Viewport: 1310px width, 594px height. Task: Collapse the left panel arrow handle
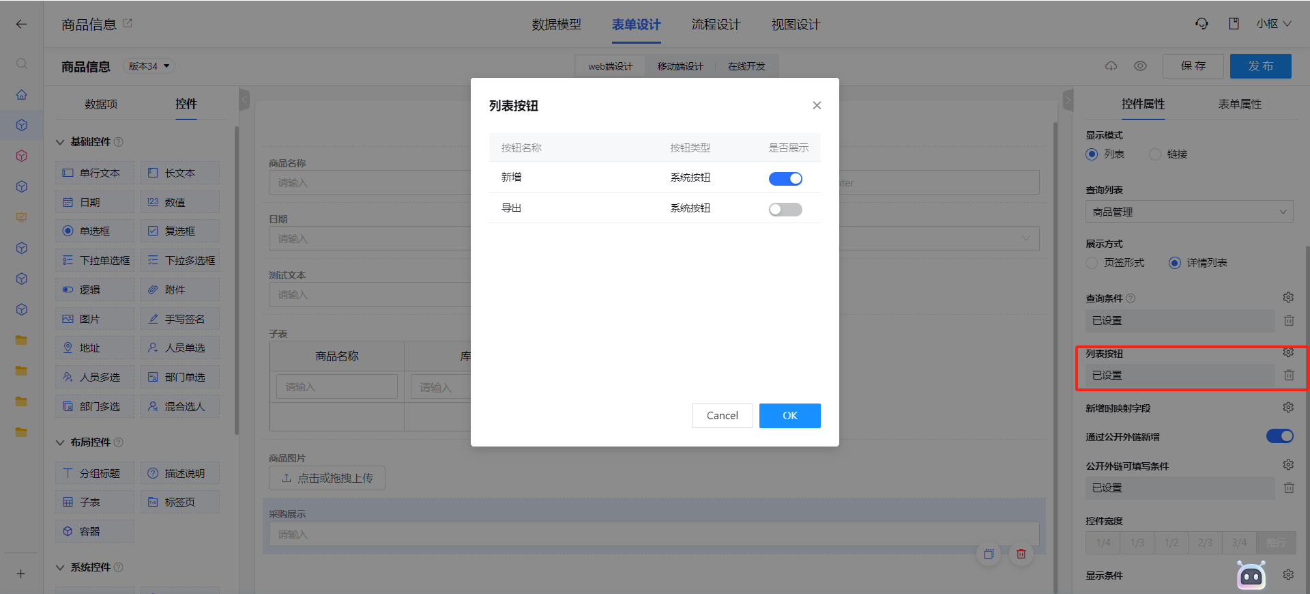pos(244,100)
